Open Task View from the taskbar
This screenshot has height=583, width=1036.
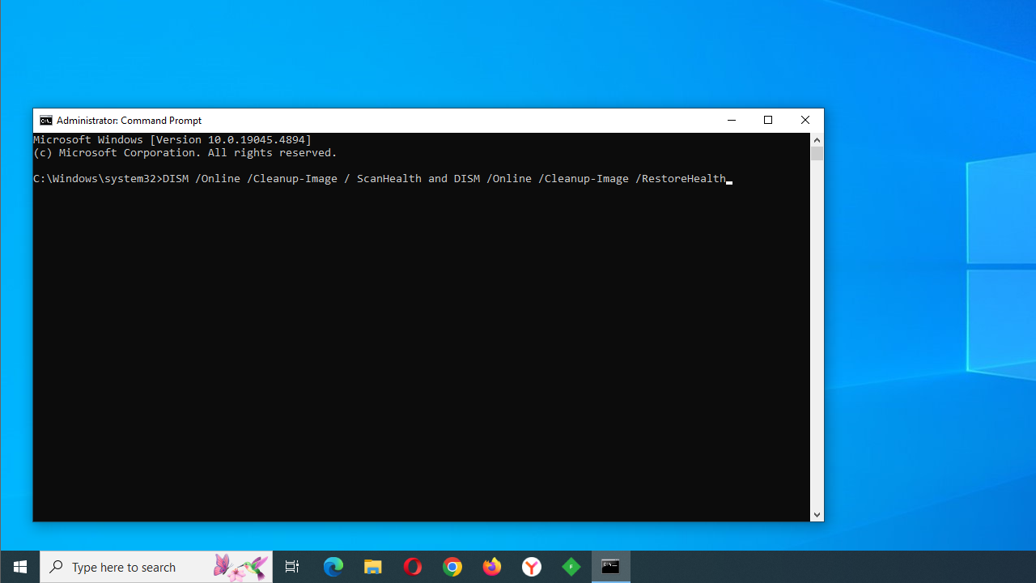click(x=292, y=567)
